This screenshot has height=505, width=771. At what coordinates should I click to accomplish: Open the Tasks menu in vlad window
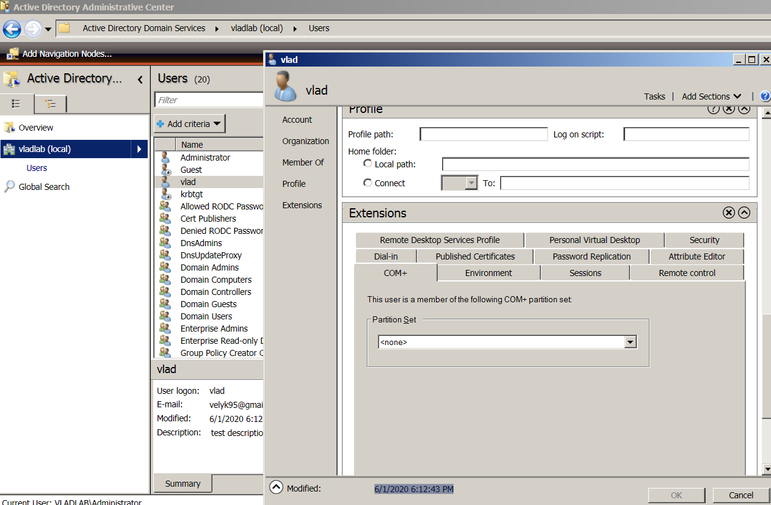tap(654, 96)
